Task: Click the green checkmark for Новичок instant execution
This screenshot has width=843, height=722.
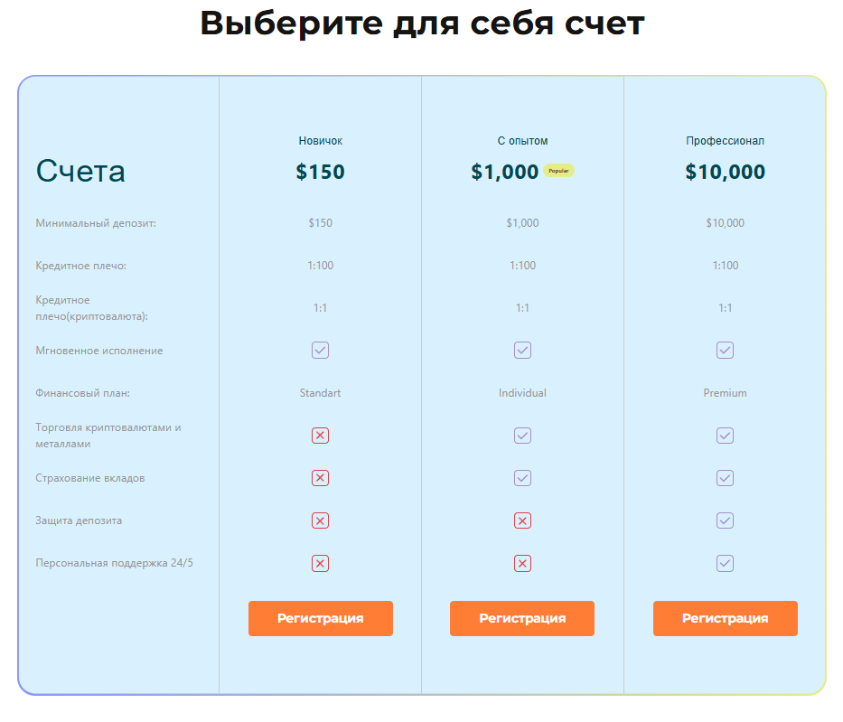Action: 320,351
